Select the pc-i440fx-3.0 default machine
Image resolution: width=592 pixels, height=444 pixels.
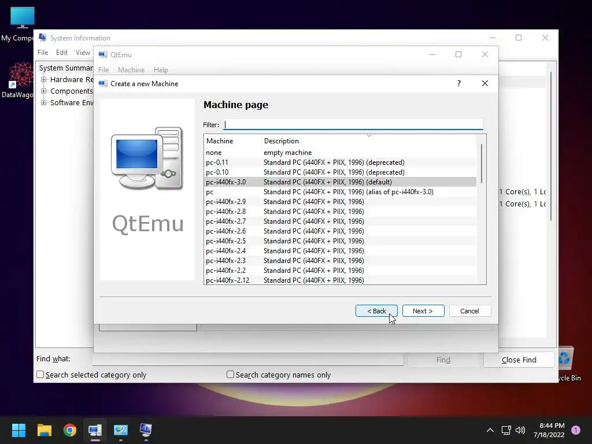[340, 182]
